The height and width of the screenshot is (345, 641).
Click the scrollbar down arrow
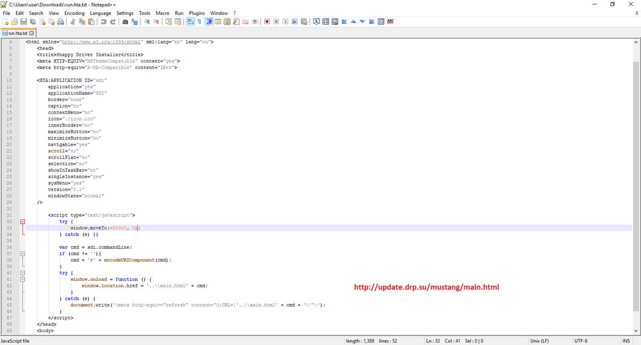click(636, 331)
